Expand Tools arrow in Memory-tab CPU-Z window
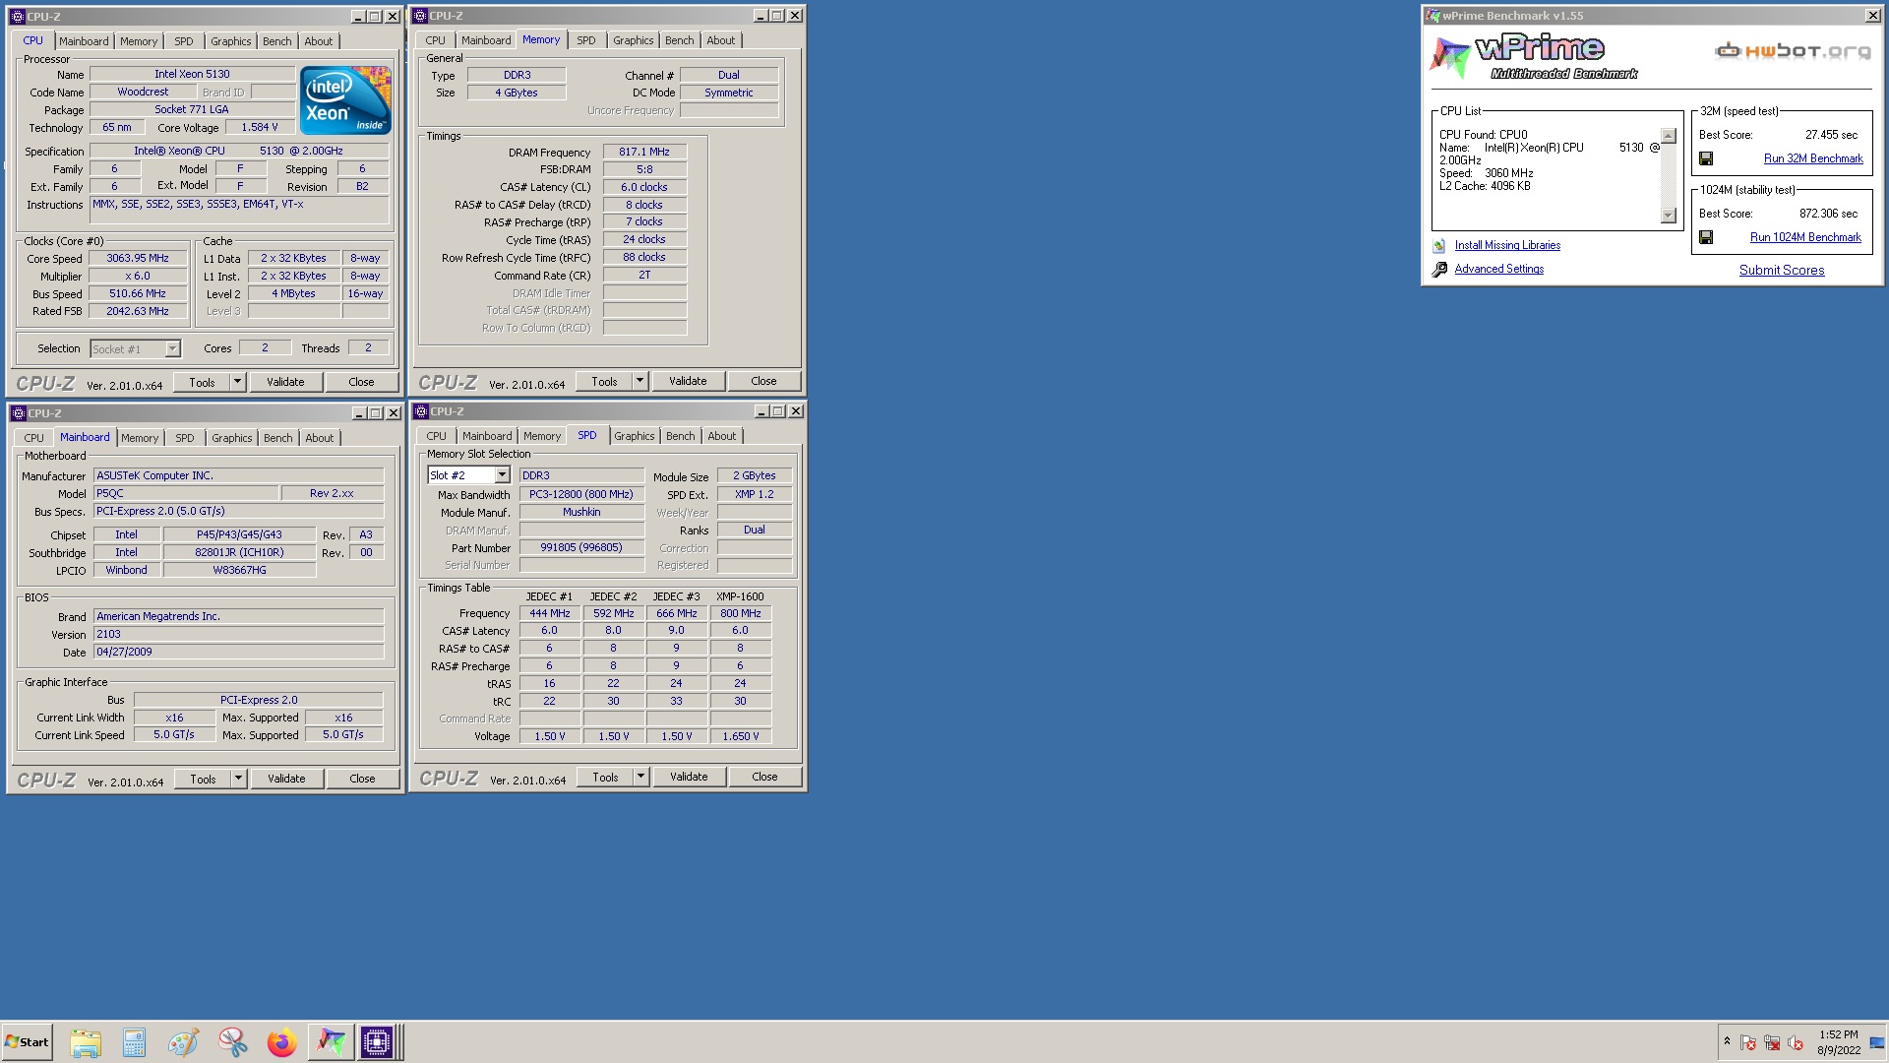Screen dimensions: 1889x1063 pyautogui.click(x=640, y=381)
